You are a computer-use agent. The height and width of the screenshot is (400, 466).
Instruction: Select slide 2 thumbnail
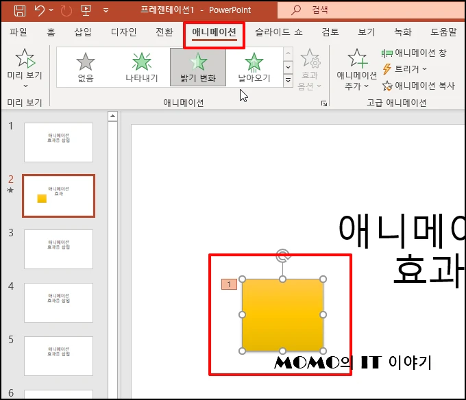click(58, 196)
